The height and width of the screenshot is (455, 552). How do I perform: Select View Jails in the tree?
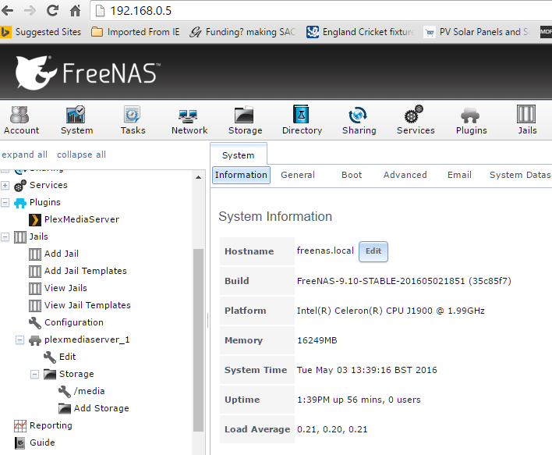point(65,288)
